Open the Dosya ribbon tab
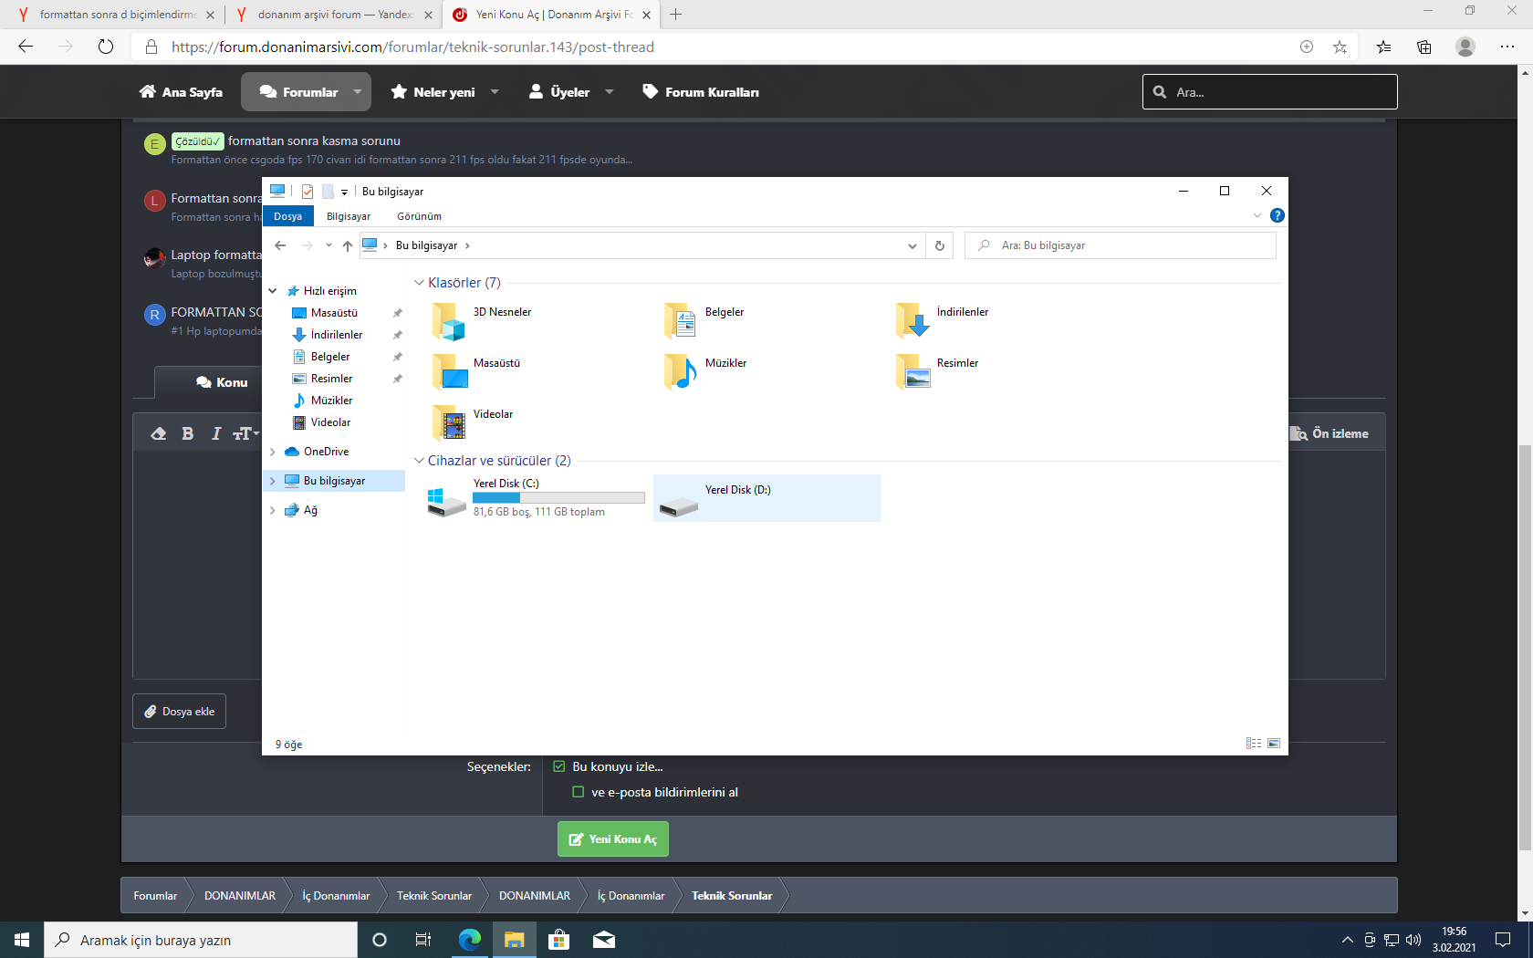The image size is (1533, 958). click(x=288, y=216)
